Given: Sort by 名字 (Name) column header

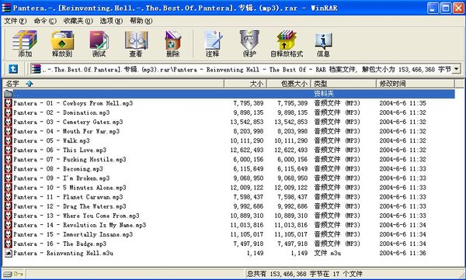Looking at the screenshot, I should [x=113, y=84].
